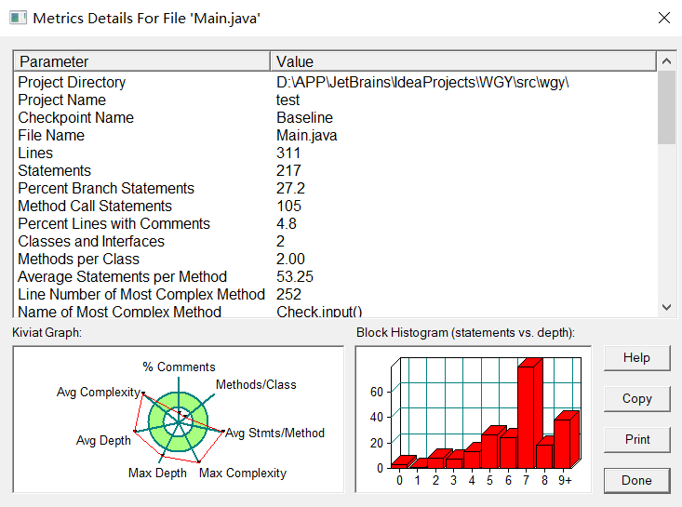Select the Percent Lines with Comments row
Viewport: 682px width, 507px height.
point(335,223)
